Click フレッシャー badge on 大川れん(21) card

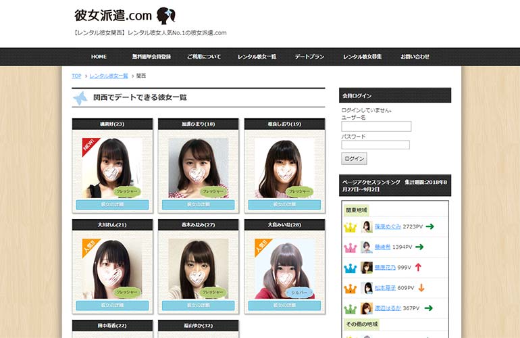click(127, 293)
